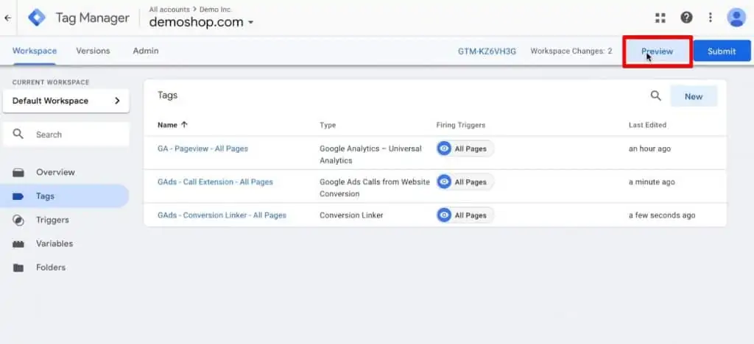Click the Preview button
This screenshot has height=344, width=754.
click(x=658, y=51)
